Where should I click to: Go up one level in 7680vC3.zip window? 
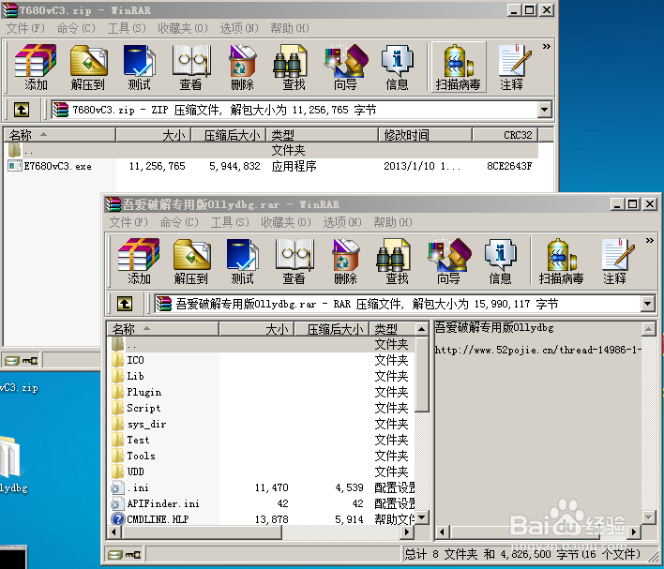coord(22,110)
